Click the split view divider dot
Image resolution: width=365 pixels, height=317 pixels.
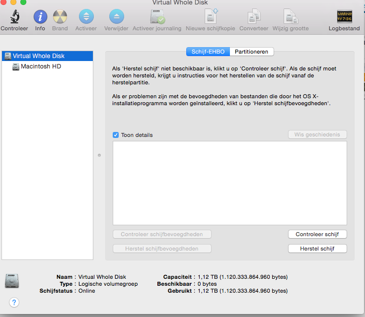point(99,155)
